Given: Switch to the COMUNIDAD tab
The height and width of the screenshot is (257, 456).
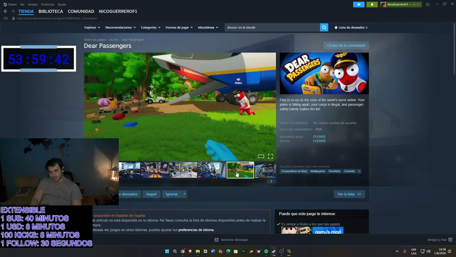Looking at the screenshot, I should tap(81, 11).
